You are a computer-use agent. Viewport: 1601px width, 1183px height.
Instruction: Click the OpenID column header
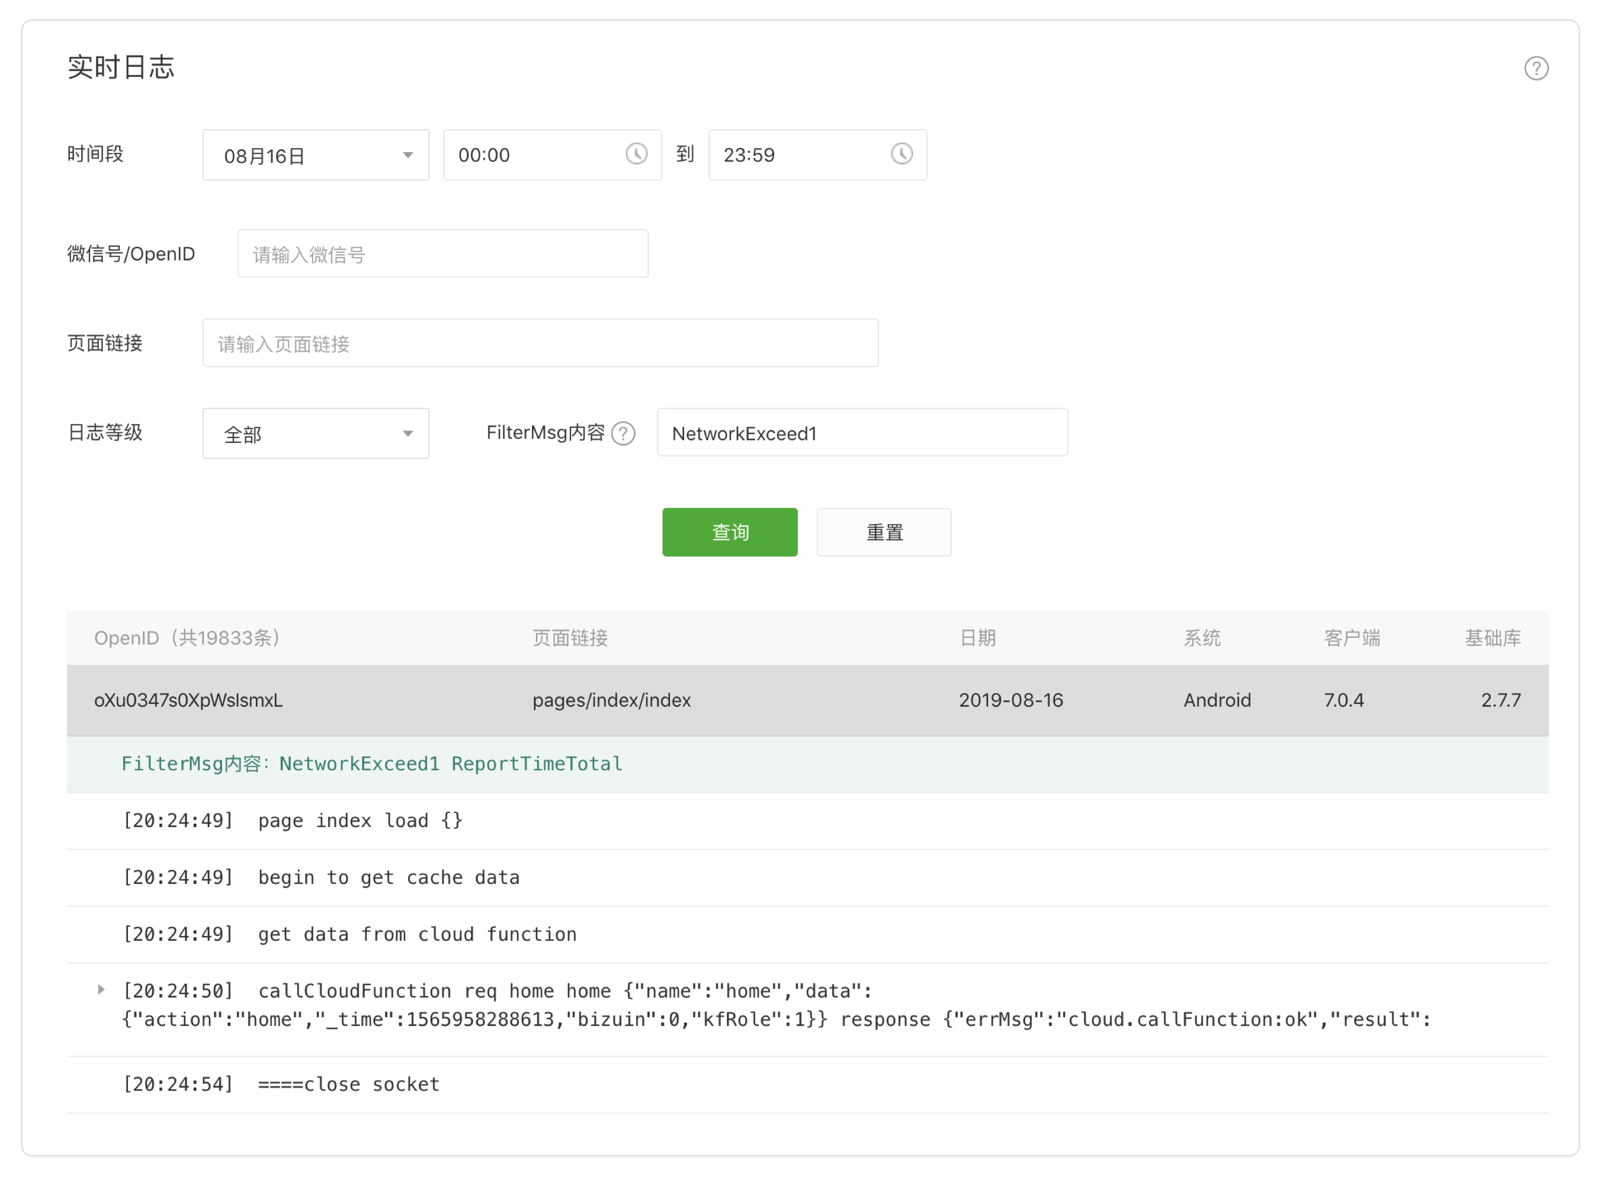point(188,638)
